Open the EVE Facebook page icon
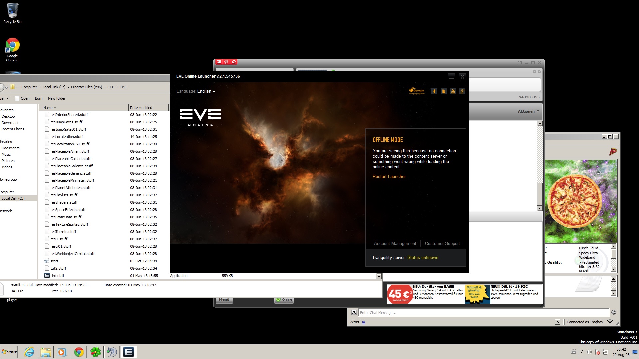This screenshot has height=359, width=639. [x=434, y=91]
